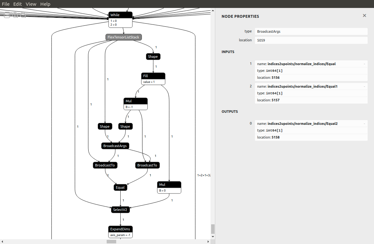374x244 pixels.
Task: Select the Equal node above SelectV2
Action: point(120,187)
